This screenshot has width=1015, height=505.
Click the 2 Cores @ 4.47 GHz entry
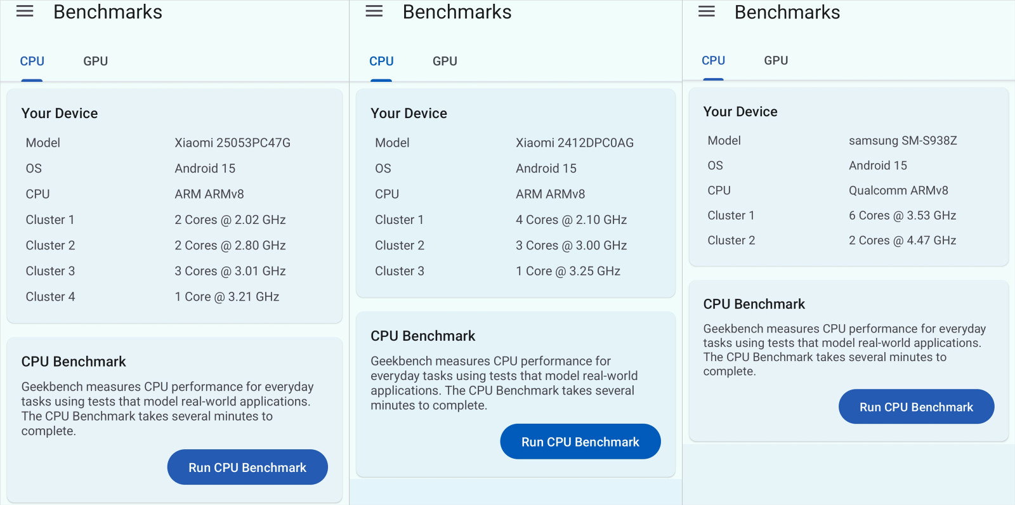902,240
